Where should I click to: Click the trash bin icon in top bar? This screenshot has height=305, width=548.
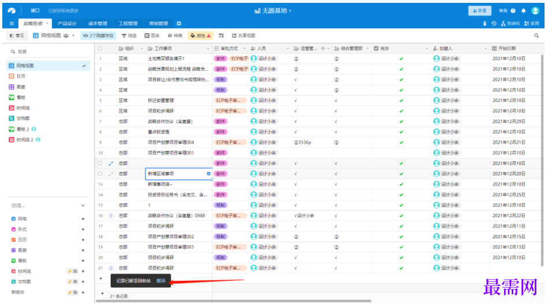(485, 24)
